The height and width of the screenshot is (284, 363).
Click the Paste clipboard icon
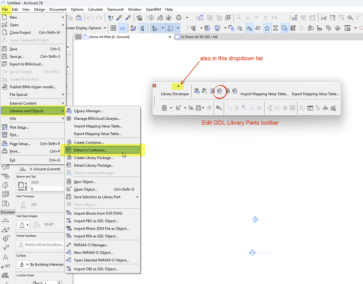click(79, 17)
